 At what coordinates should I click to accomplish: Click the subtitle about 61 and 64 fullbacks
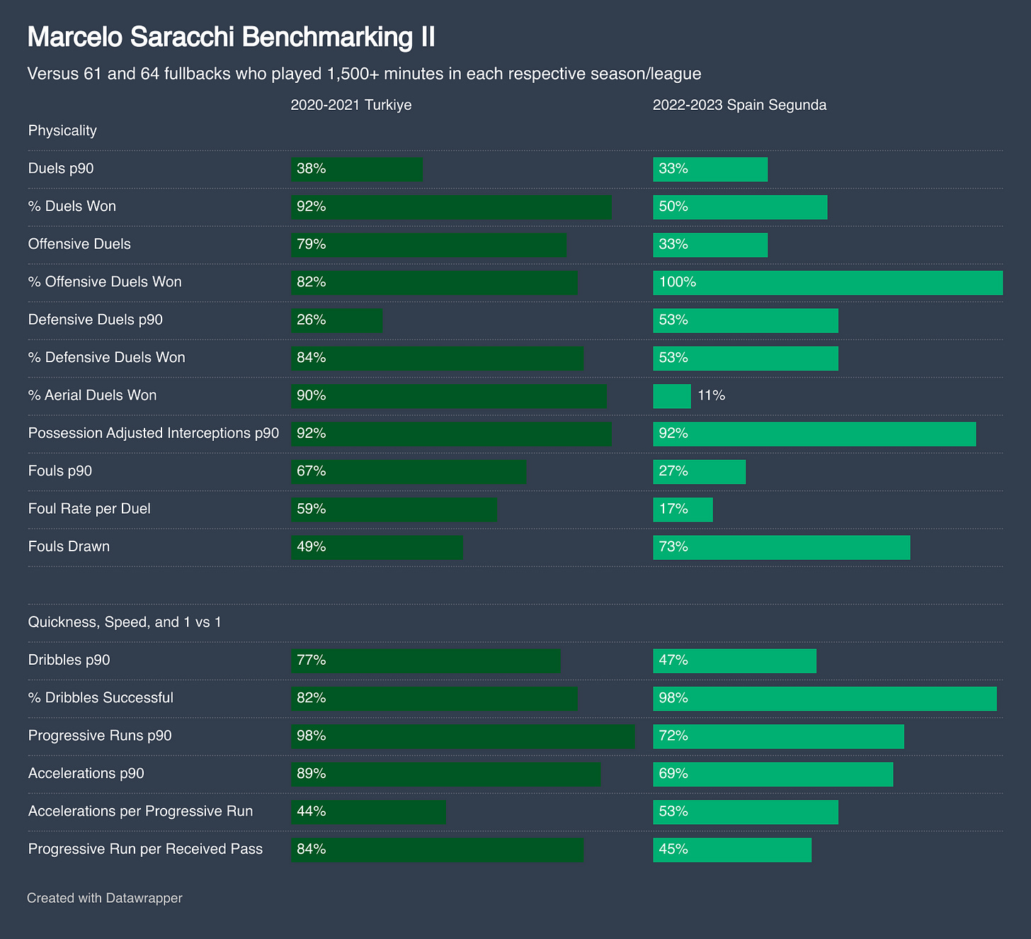tap(364, 74)
